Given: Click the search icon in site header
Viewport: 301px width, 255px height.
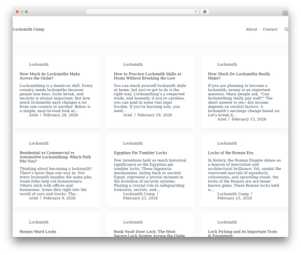Looking at the screenshot, I should coord(287,30).
